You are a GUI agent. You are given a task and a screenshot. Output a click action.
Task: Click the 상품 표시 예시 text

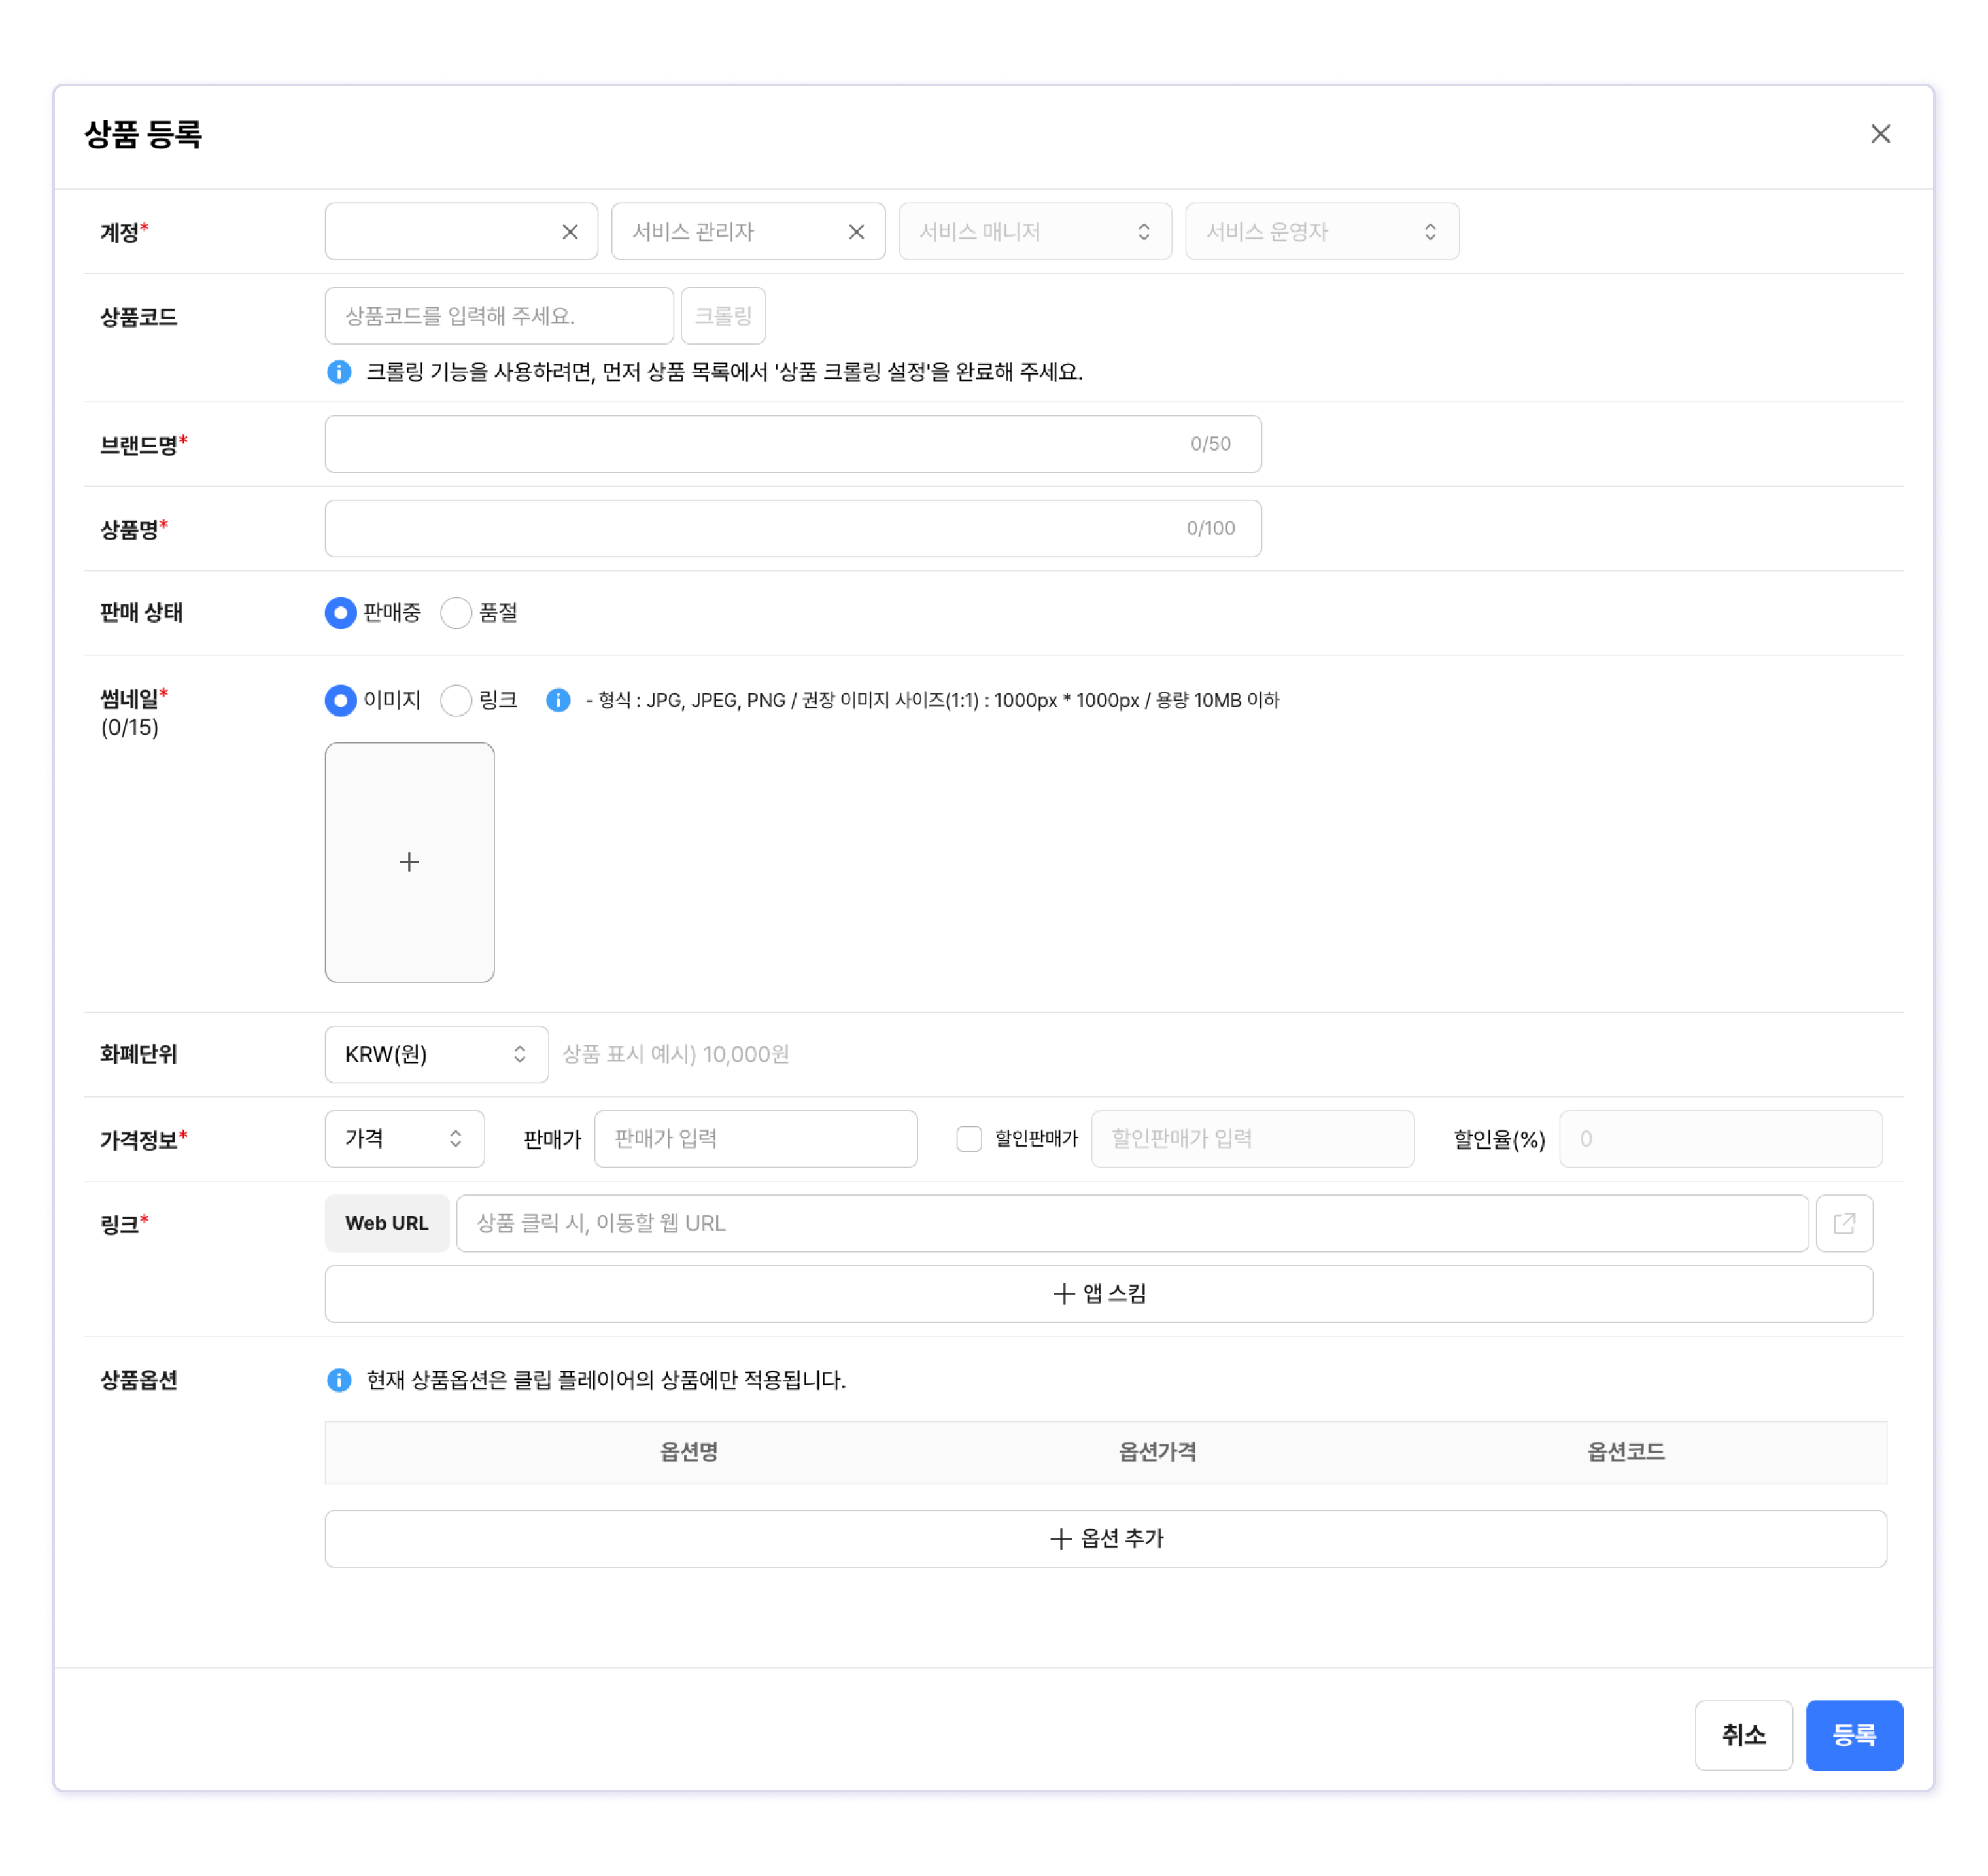(676, 1054)
